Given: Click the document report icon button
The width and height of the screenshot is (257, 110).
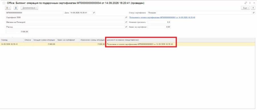Looking at the screenshot, I should click(x=16, y=8).
